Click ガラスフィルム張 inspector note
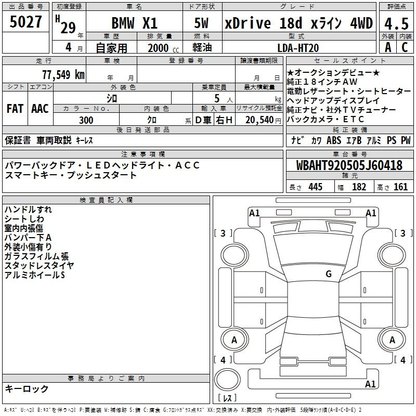The width and height of the screenshot is (416, 416). (36, 256)
